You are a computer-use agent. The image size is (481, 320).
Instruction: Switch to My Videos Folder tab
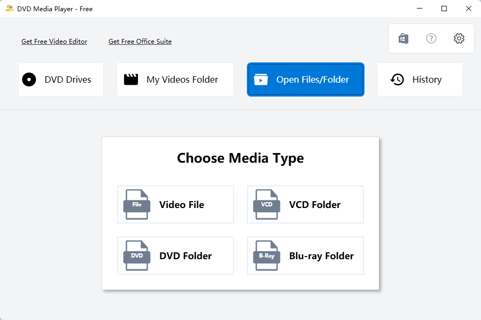point(175,79)
